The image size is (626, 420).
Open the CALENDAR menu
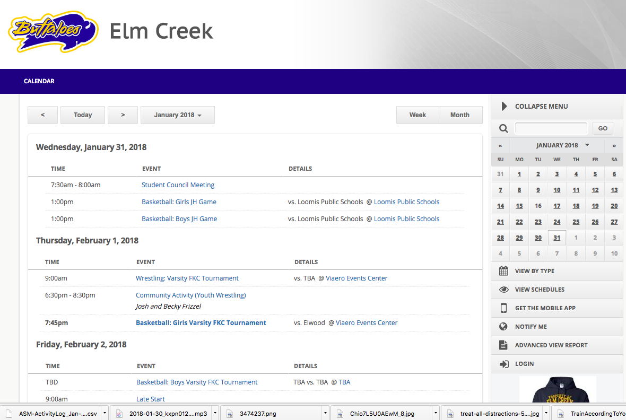pyautogui.click(x=39, y=81)
